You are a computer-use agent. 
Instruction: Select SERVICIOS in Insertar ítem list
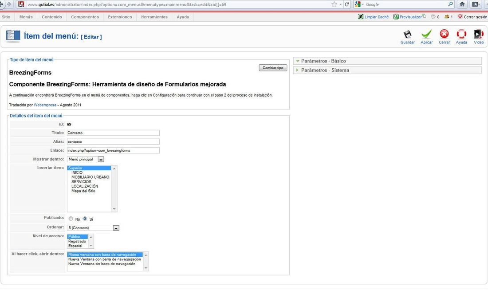click(x=89, y=182)
